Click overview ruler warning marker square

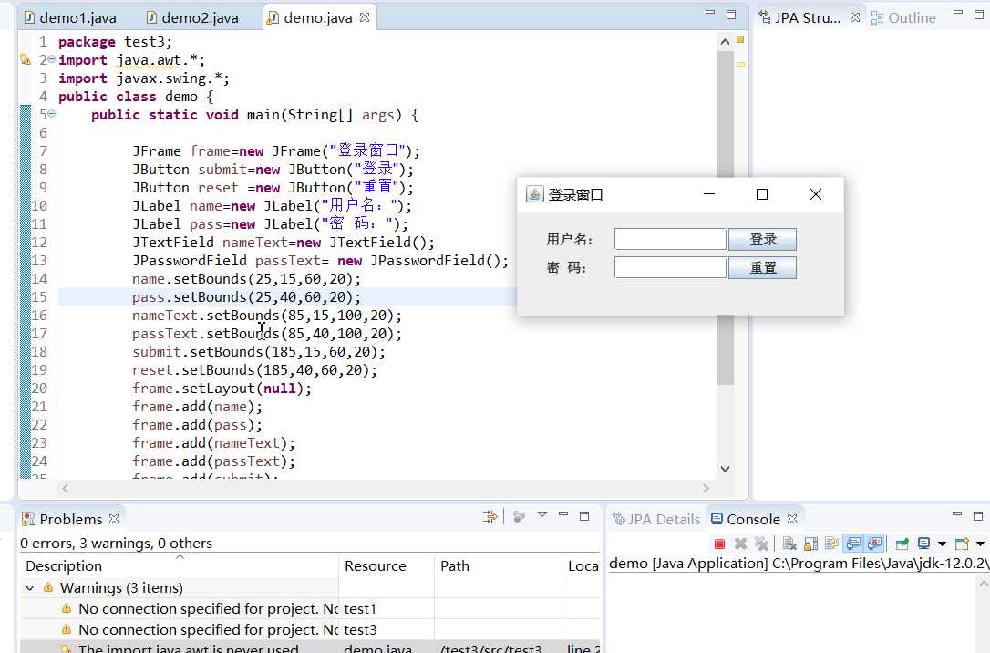click(x=740, y=39)
